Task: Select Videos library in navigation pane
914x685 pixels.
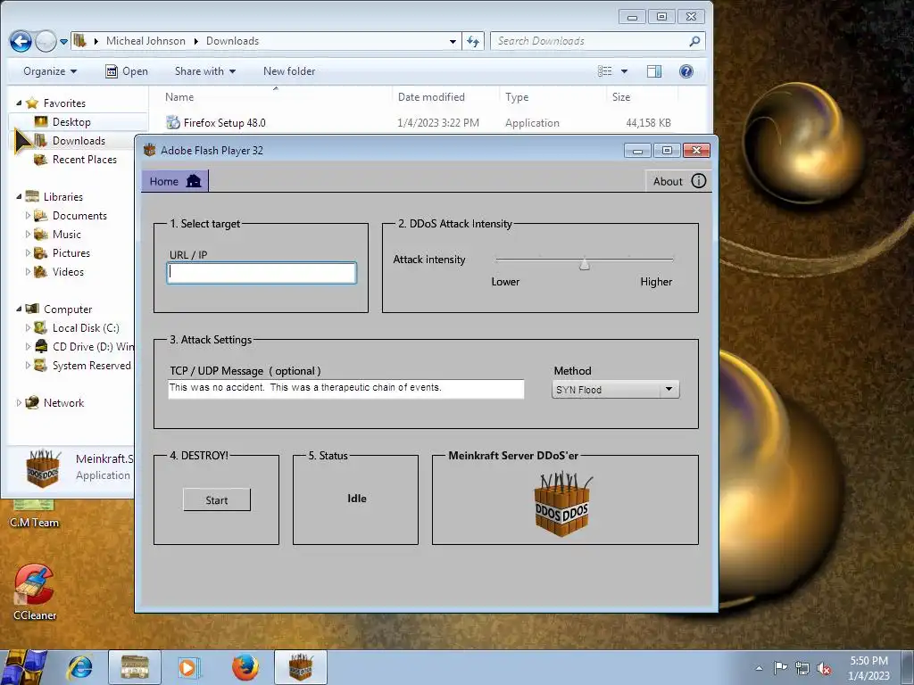Action: [x=68, y=271]
